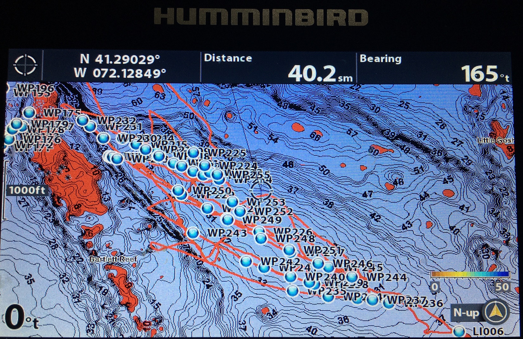Choose the WP232 waypoint marker
The width and height of the screenshot is (523, 339).
[83, 120]
